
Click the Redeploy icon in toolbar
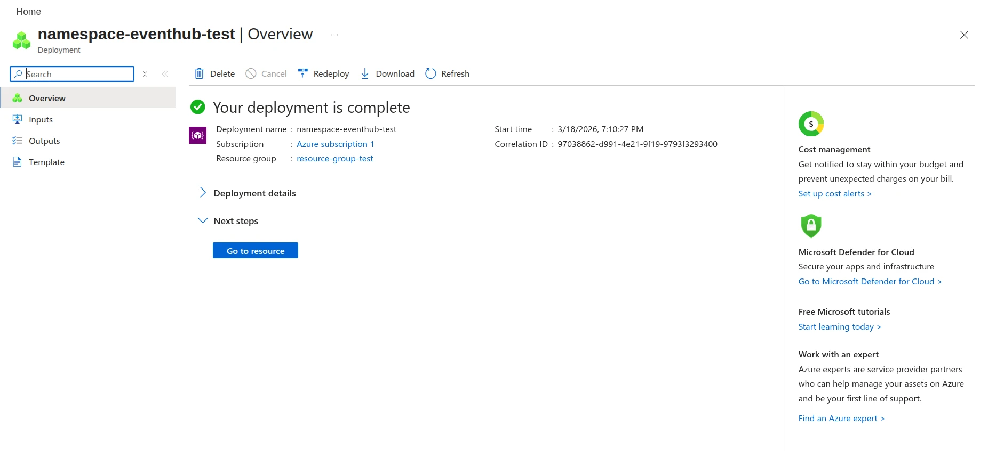click(x=302, y=73)
